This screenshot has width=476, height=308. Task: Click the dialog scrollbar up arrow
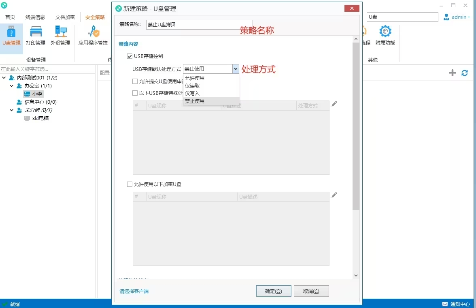[x=356, y=39]
